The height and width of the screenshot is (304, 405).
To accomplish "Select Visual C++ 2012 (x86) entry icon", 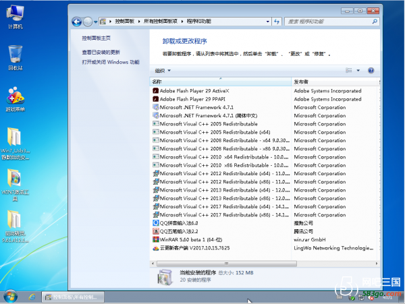I will point(155,182).
